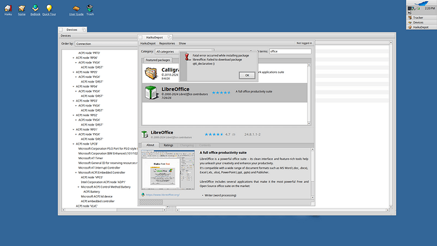Select the Calligra package row
Screen dimensions: 437x246
[225, 74]
